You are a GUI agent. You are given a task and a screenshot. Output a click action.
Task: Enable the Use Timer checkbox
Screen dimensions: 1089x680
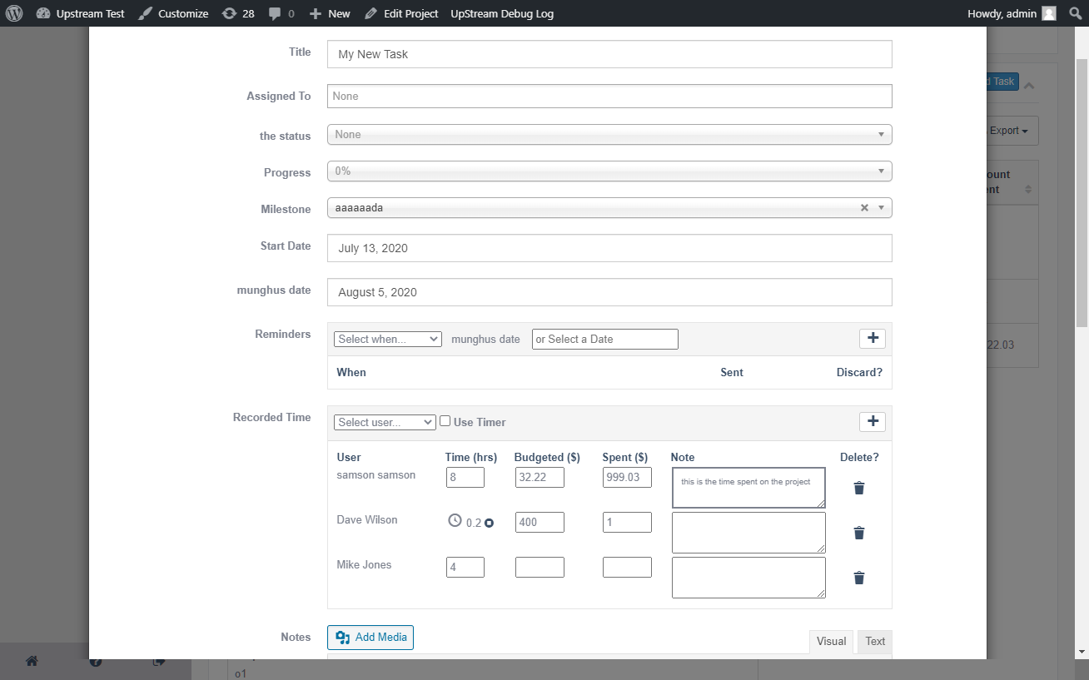(445, 421)
